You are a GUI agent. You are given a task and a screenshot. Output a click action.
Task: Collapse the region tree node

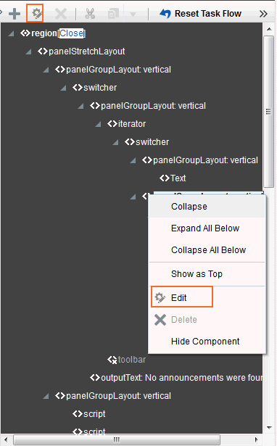tap(12, 33)
